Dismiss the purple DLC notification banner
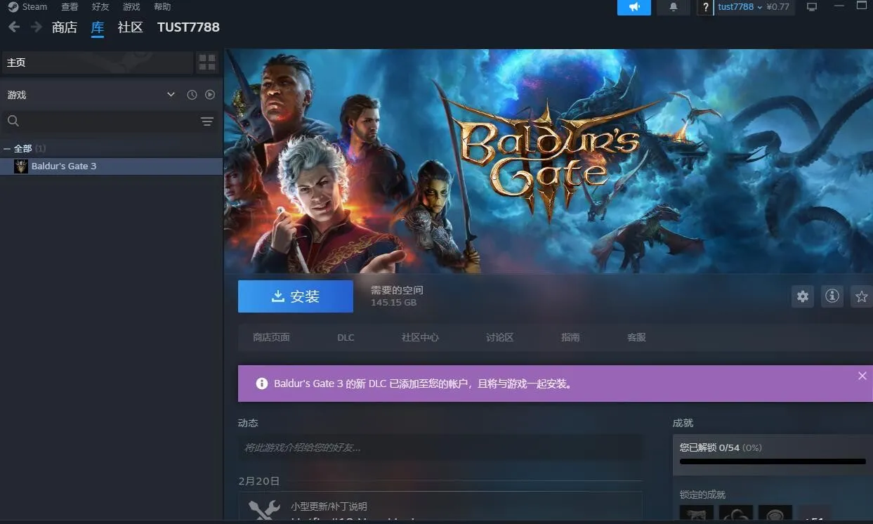Viewport: 873px width, 524px height. click(862, 376)
